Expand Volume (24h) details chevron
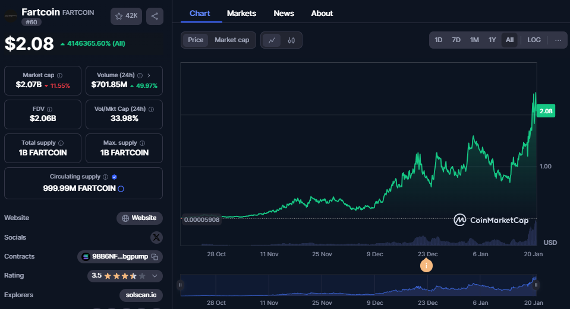Viewport: 570px width, 309px height. pyautogui.click(x=149, y=75)
